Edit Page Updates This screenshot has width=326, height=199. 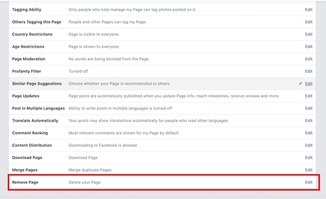click(x=309, y=96)
